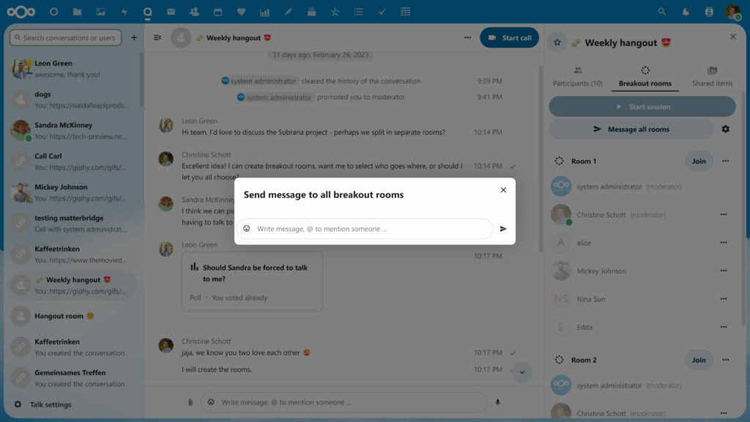Open the Photos app icon
The height and width of the screenshot is (422, 750).
[100, 11]
